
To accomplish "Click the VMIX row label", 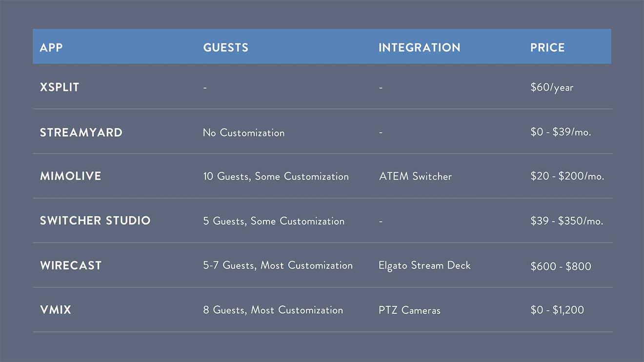I will [x=56, y=310].
